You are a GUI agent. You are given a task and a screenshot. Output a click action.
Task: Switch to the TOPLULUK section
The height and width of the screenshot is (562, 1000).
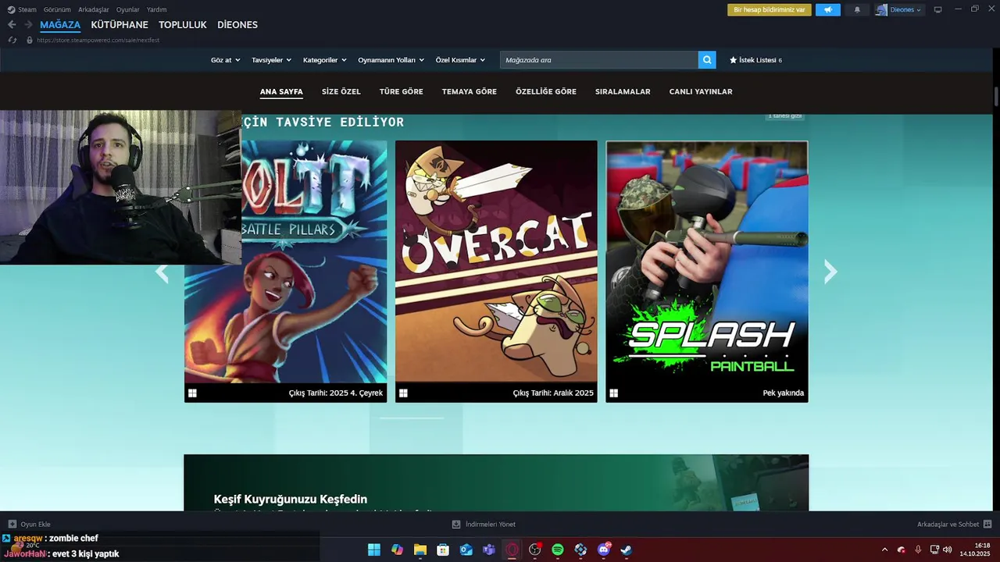[x=183, y=25]
